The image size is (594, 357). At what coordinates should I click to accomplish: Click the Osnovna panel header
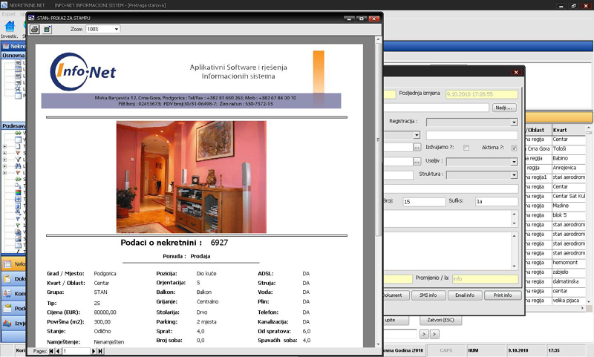pos(13,55)
